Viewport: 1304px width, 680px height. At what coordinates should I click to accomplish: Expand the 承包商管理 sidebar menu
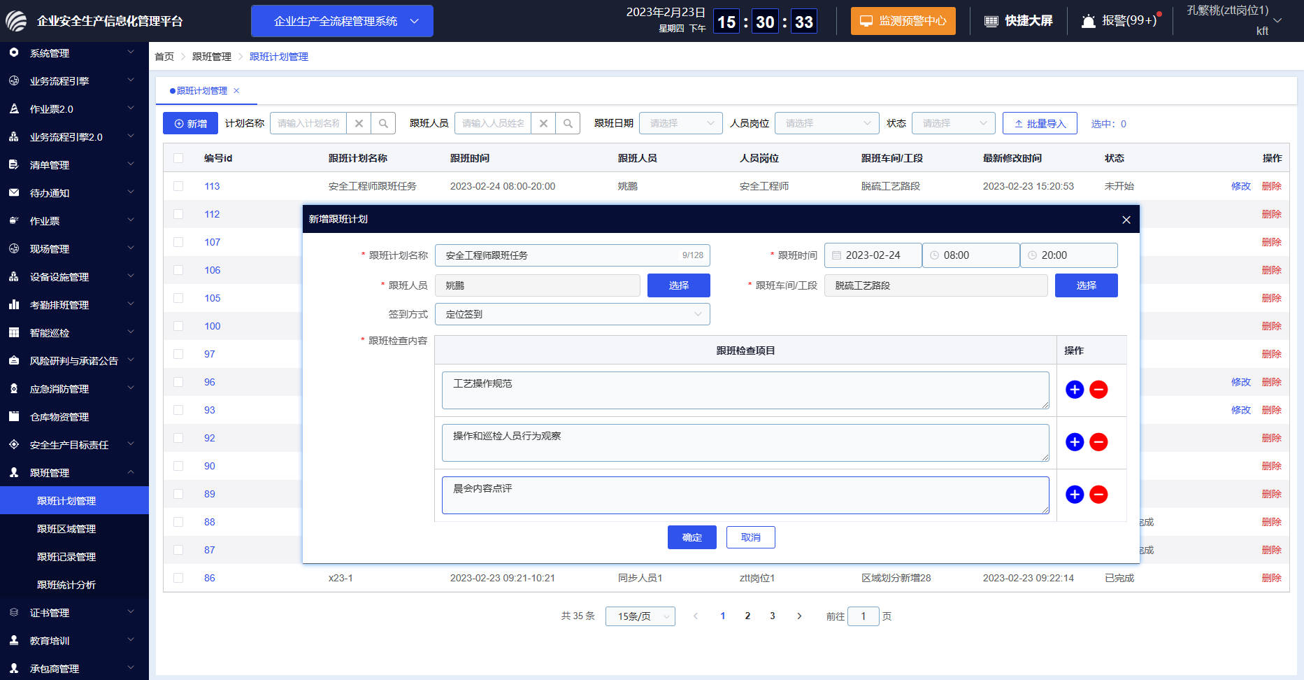[74, 669]
